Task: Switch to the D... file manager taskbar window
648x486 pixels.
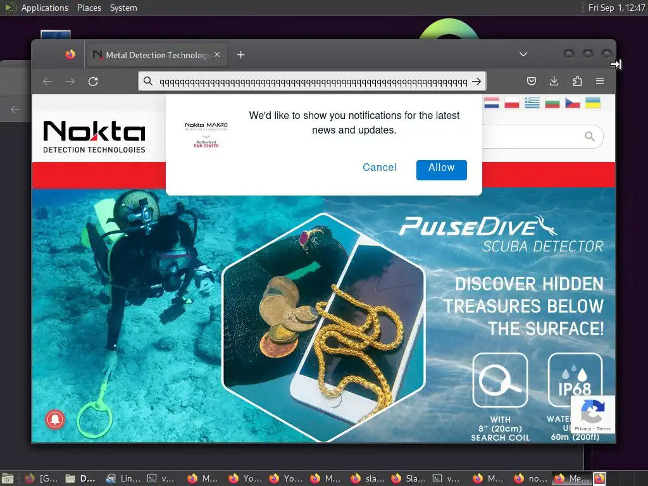Action: (82, 478)
